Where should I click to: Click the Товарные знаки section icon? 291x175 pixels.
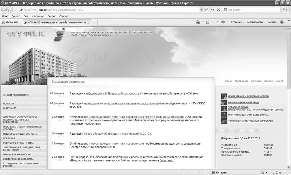pyautogui.click(x=224, y=109)
